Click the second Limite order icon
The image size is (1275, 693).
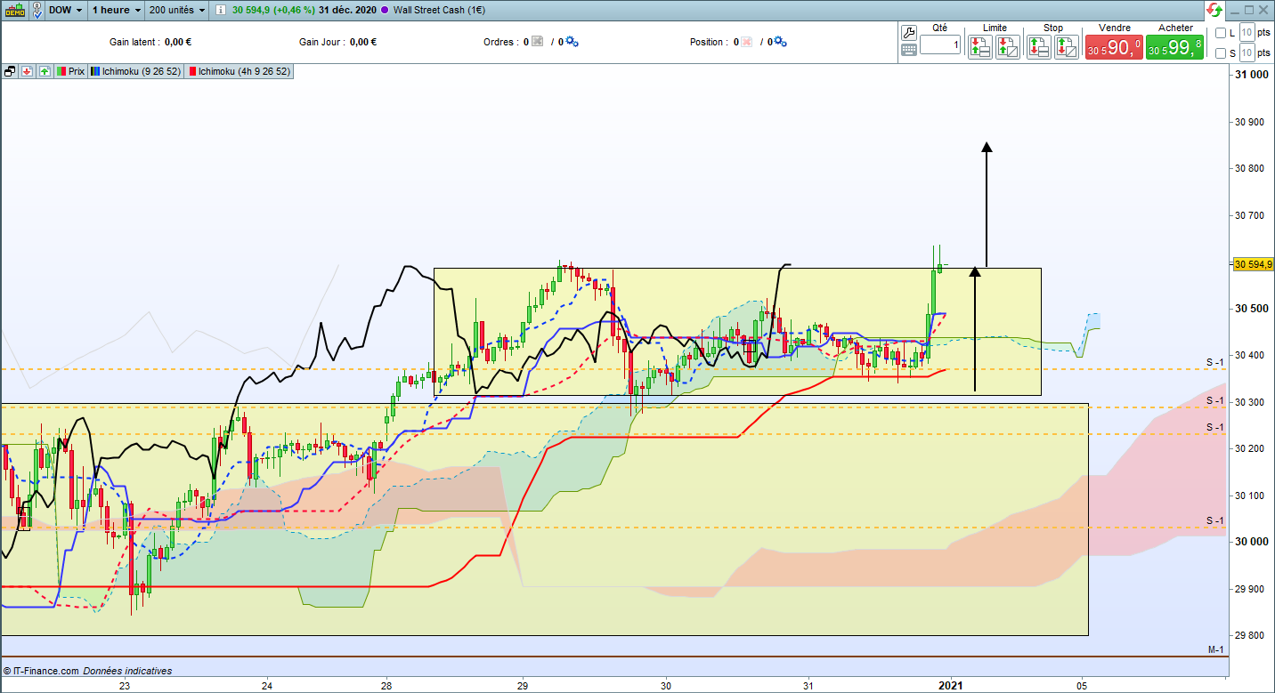tap(1008, 47)
